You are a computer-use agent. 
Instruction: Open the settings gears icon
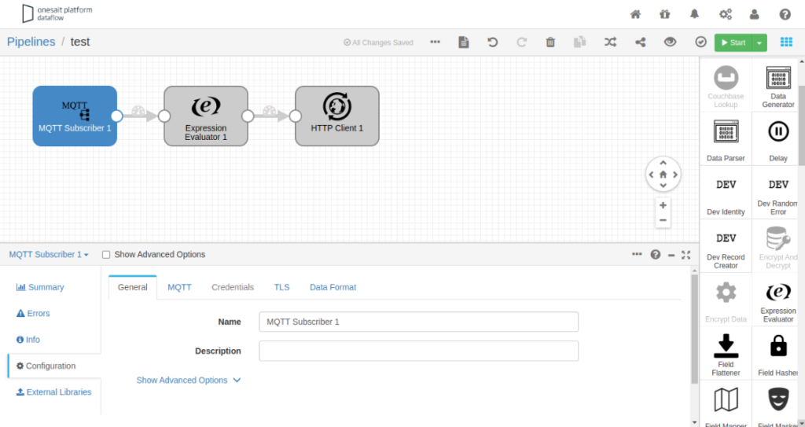(726, 14)
